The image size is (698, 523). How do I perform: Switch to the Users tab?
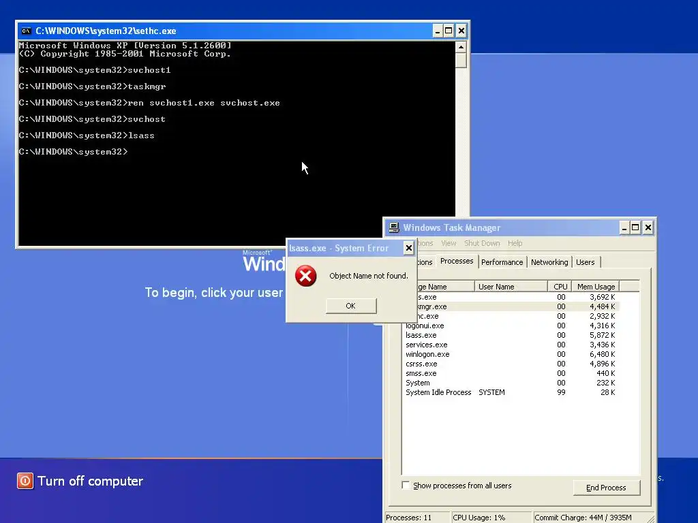point(586,262)
